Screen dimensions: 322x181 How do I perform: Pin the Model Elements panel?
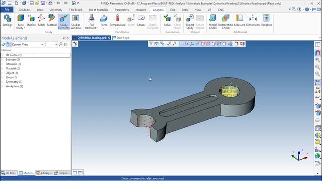(x=64, y=38)
